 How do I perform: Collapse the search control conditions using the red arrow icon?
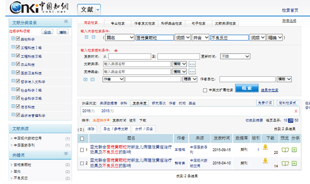tap(116, 51)
